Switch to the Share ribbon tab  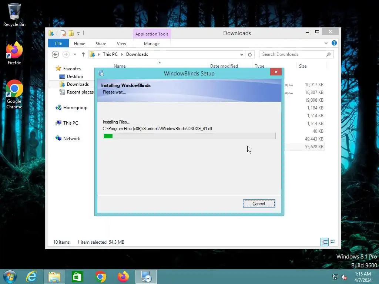click(x=101, y=44)
